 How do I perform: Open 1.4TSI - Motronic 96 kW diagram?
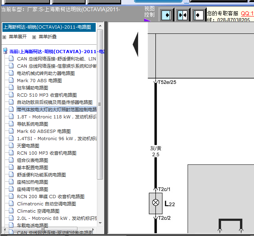point(57,139)
